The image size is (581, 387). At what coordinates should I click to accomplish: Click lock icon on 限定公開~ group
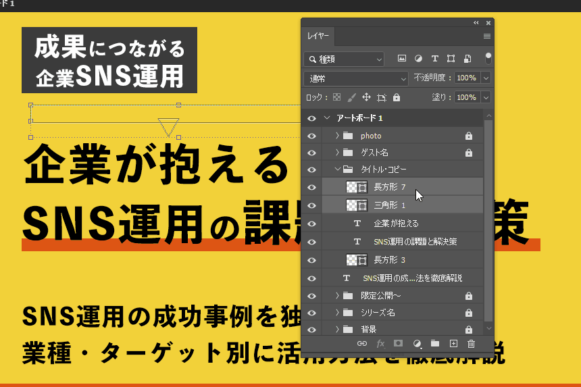(469, 296)
